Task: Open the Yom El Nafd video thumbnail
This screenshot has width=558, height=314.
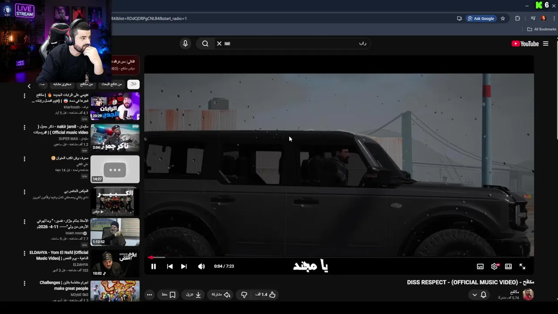Action: [115, 263]
